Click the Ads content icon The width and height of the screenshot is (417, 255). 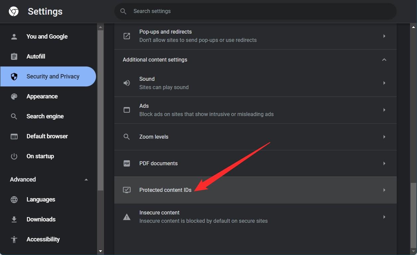(127, 110)
